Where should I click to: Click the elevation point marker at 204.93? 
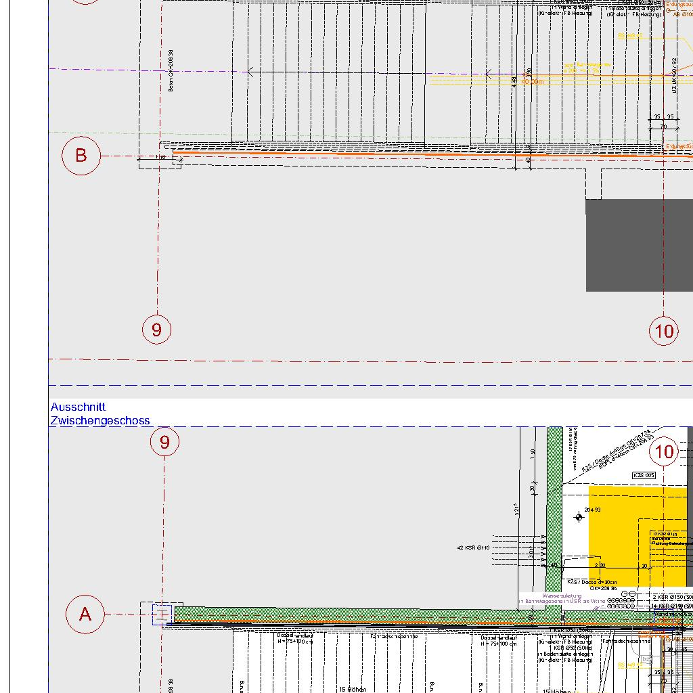[x=579, y=518]
